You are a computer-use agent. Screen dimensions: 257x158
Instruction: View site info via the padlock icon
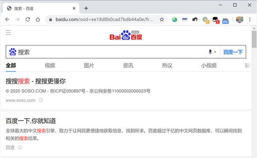(x=51, y=20)
